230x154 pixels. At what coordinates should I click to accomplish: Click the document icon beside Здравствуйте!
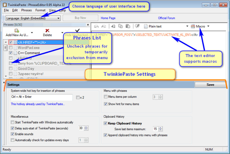(15, 74)
